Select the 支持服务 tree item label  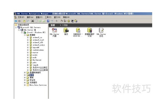click(x=33, y=82)
